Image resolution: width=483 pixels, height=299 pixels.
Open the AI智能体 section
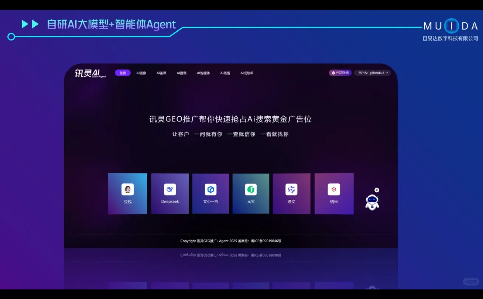point(203,73)
